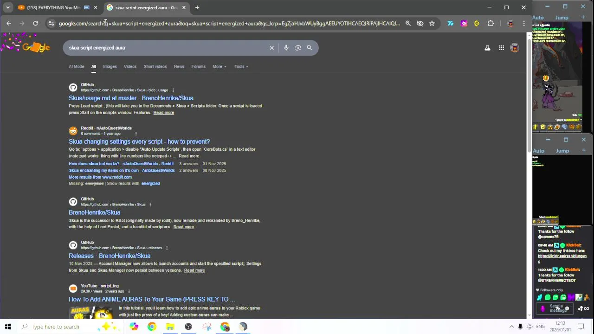Bookmark this page with the star icon
Viewport: 594px width, 334px height.
[x=432, y=23]
